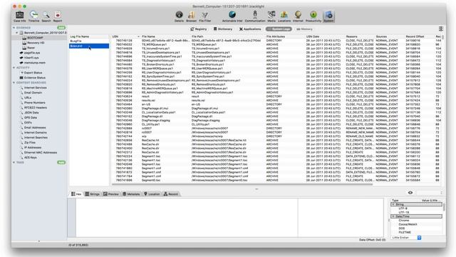Switch to the Details view
This screenshot has height=257, width=456.
179,16
